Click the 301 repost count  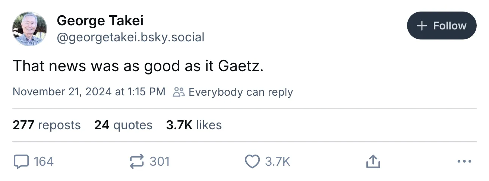click(160, 162)
